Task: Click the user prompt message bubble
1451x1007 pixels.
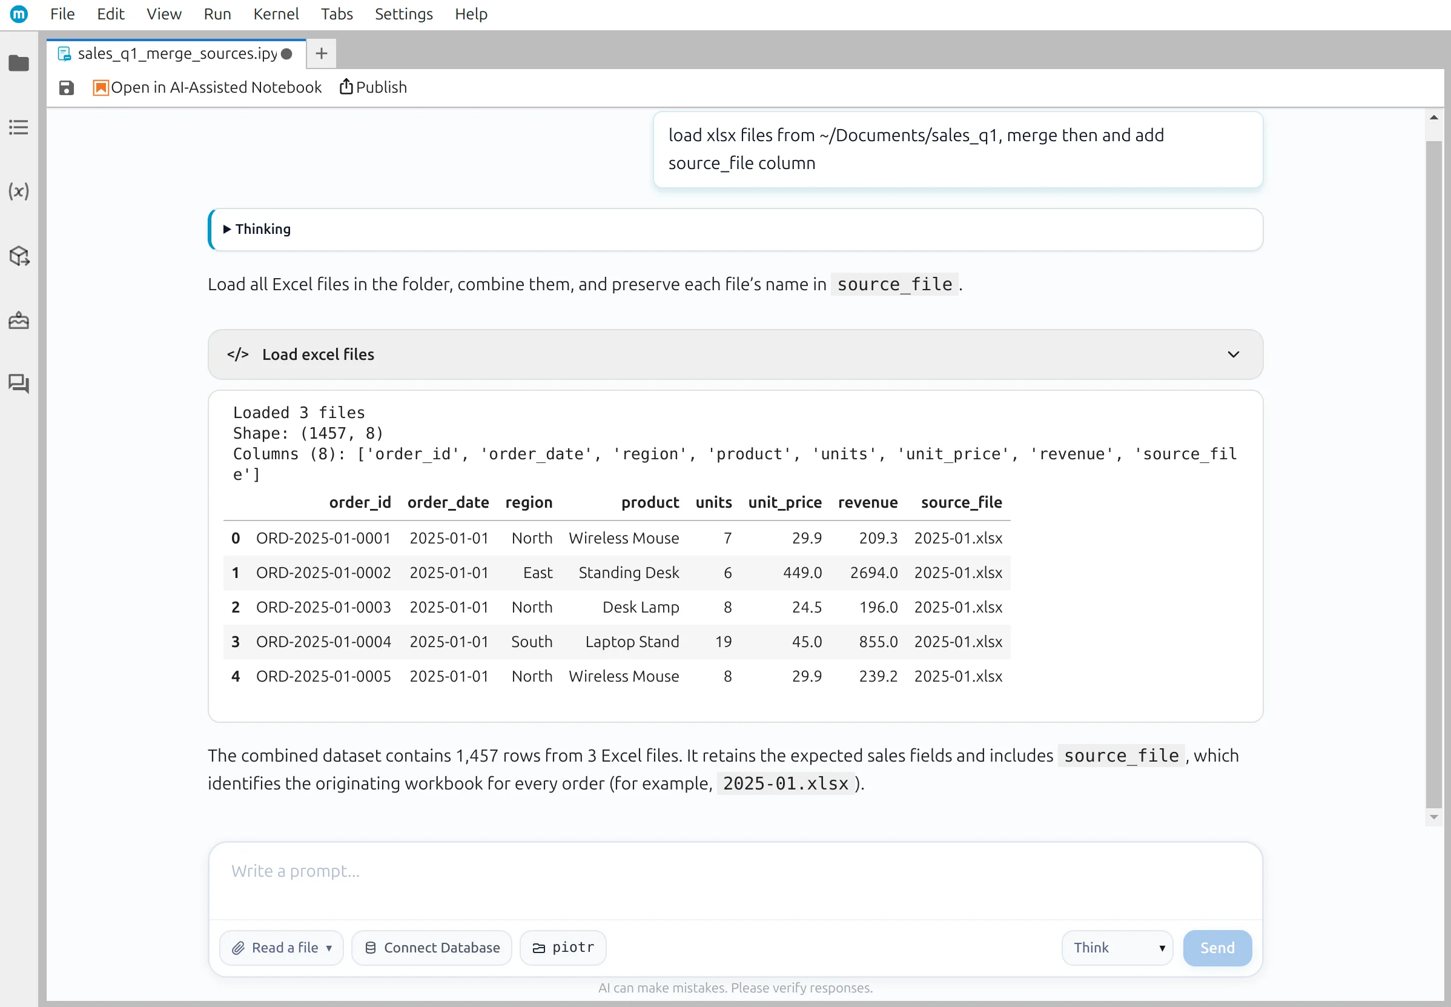Action: (958, 150)
